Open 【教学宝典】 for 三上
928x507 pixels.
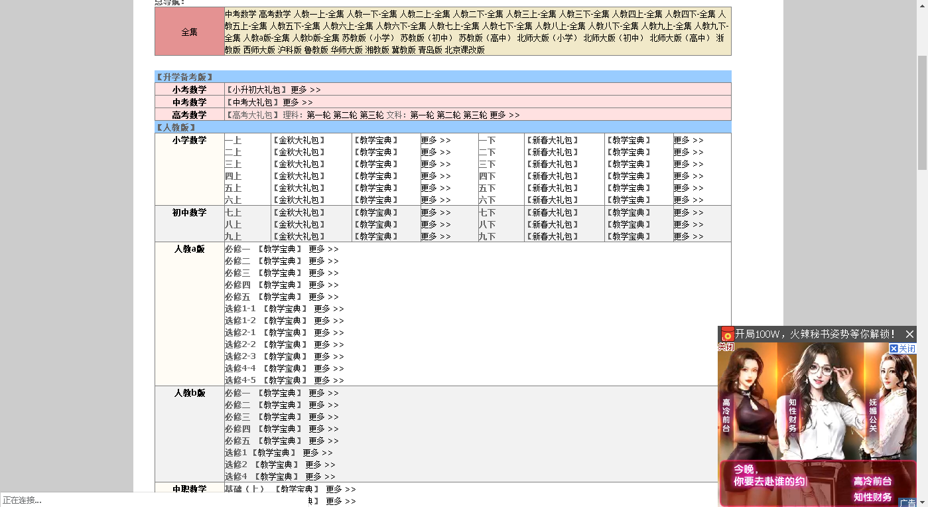pos(376,164)
